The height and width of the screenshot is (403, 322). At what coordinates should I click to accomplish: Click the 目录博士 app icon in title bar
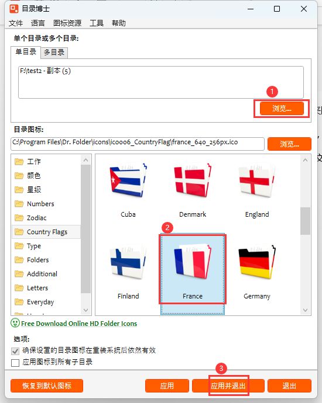[14, 9]
